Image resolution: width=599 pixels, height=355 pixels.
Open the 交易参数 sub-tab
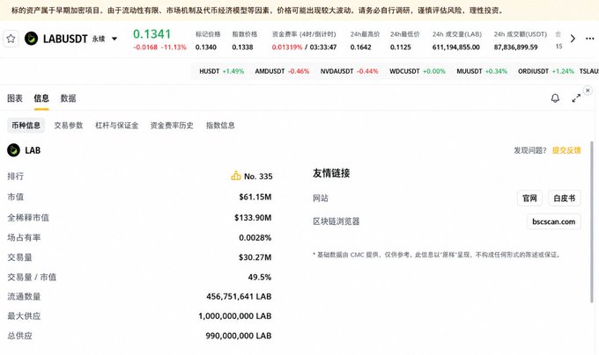tap(69, 126)
